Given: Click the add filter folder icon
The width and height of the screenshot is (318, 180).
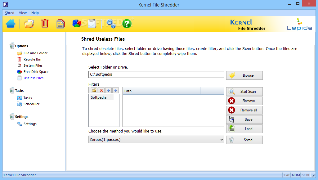Looking at the screenshot, I should (x=94, y=91).
